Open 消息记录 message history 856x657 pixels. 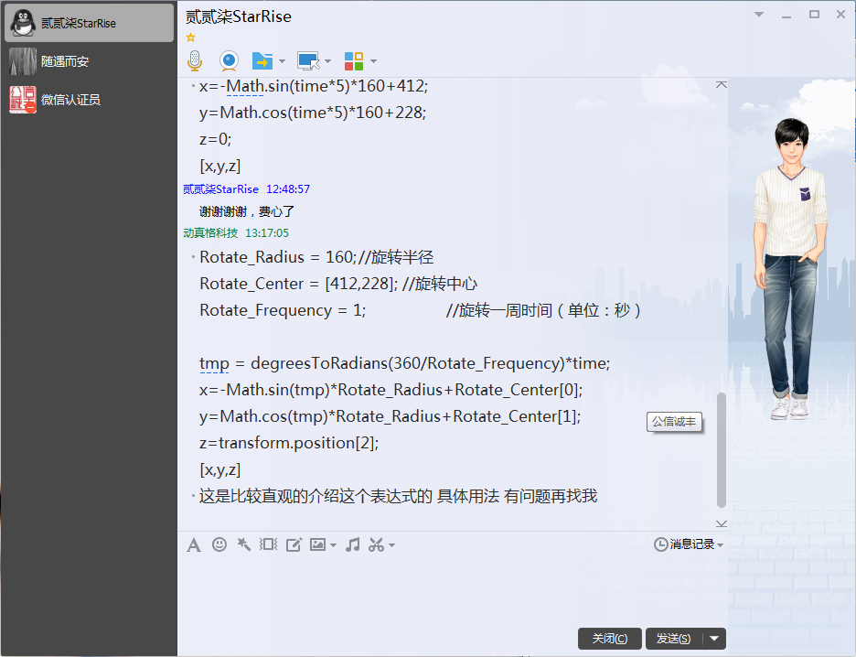pos(685,544)
